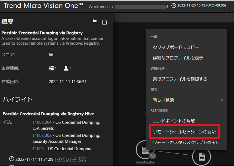Go to Workbench in the breadcrumb
The height and width of the screenshot is (166, 234).
(99, 6)
